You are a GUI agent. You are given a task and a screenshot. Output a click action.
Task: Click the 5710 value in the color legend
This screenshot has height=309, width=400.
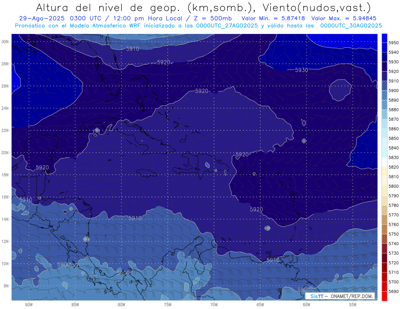394,272
